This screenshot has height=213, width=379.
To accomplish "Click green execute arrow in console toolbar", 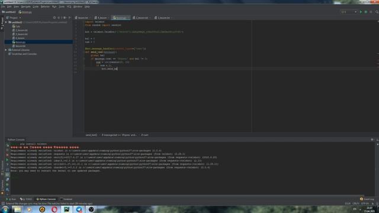I will 7,160.
